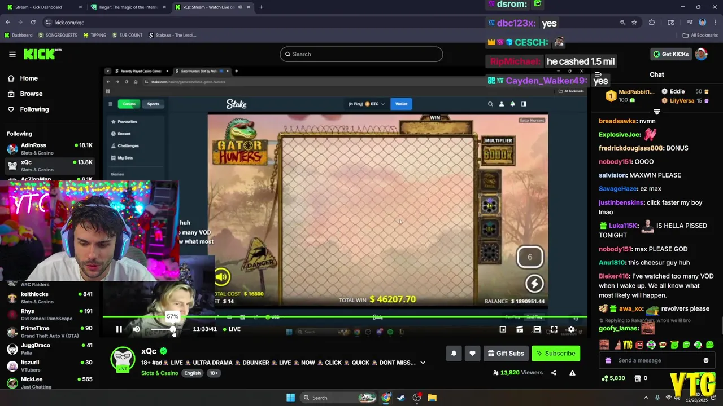Open itszurii channel in sidebar
The height and width of the screenshot is (406, 723).
click(x=50, y=365)
